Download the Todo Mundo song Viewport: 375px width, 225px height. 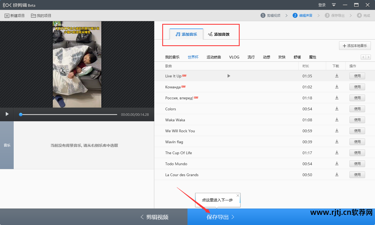pyautogui.click(x=337, y=164)
